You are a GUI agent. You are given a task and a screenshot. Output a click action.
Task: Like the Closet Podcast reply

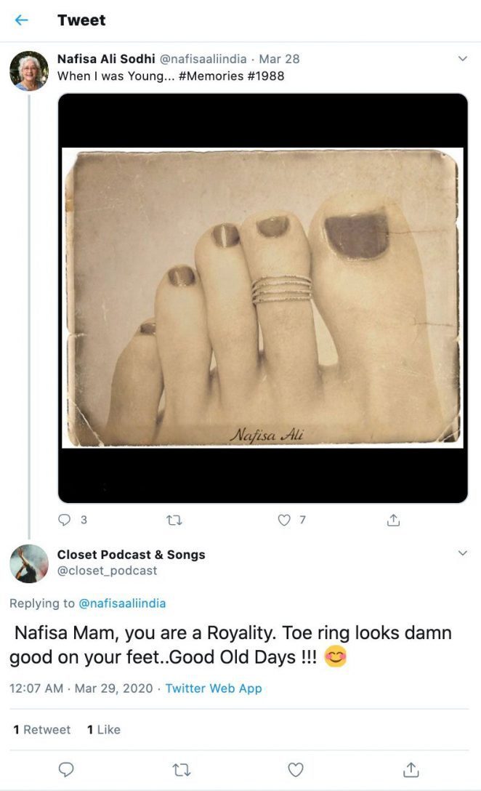point(294,768)
